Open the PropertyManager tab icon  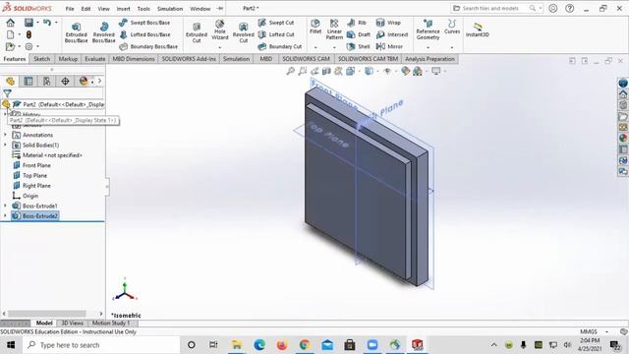[29, 81]
